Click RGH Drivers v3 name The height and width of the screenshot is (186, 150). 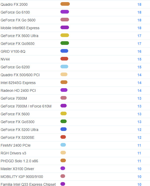click(13, 153)
